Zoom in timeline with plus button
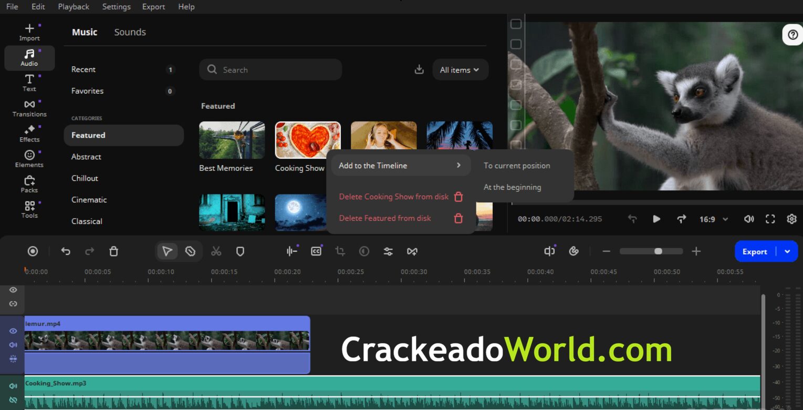Screen dimensions: 803x410 (x=696, y=251)
